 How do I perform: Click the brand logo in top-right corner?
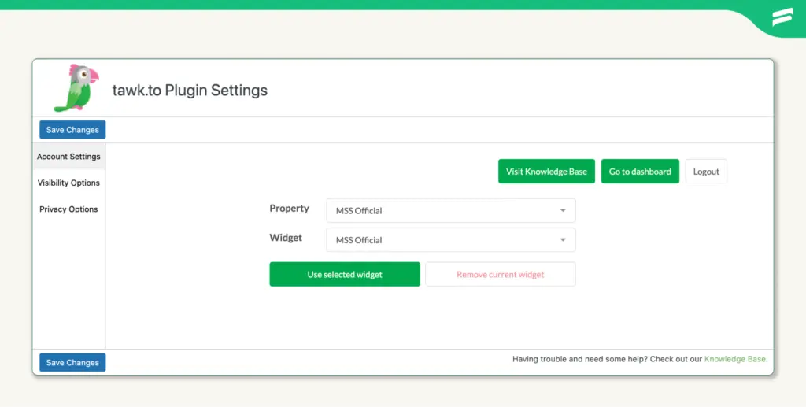[x=783, y=17]
